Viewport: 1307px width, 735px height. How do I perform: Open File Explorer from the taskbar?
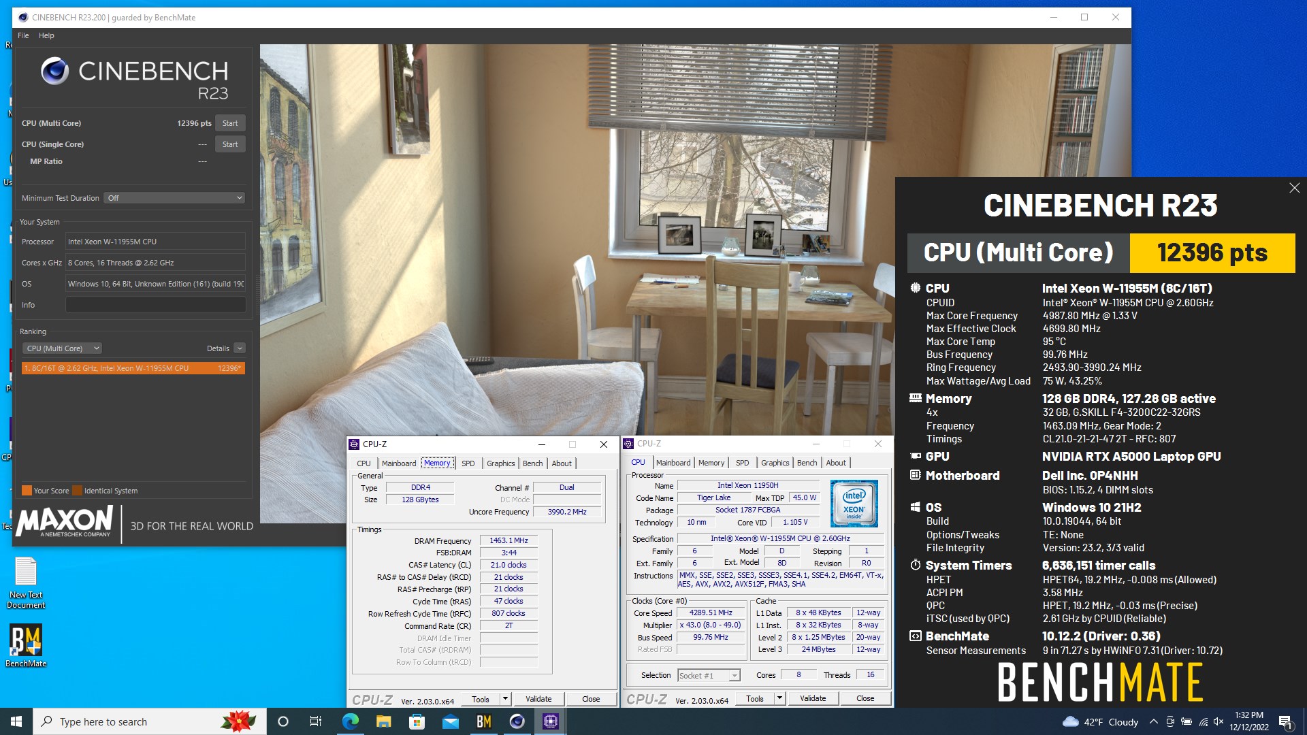click(383, 721)
